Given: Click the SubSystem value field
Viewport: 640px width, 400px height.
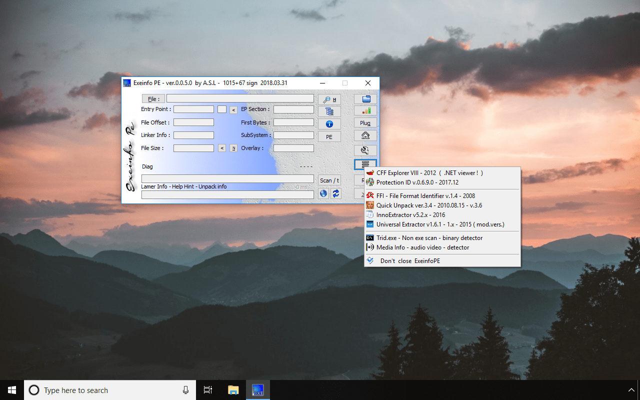Looking at the screenshot, I should click(x=293, y=135).
